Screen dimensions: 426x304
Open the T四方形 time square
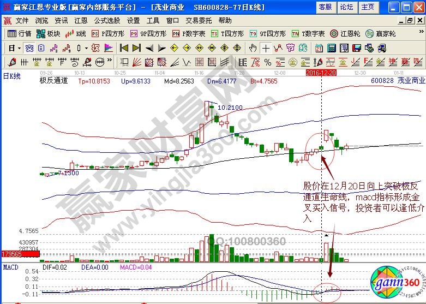pyautogui.click(x=227, y=33)
